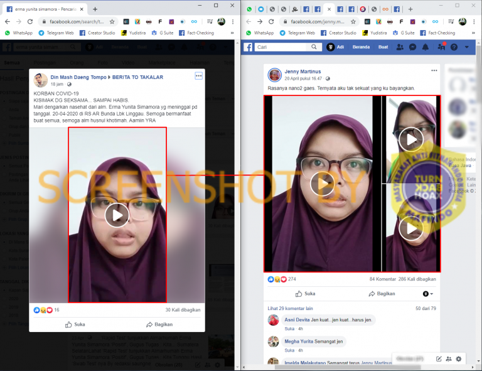Click the vertical scrollbar of the right window

pyautogui.click(x=478, y=203)
